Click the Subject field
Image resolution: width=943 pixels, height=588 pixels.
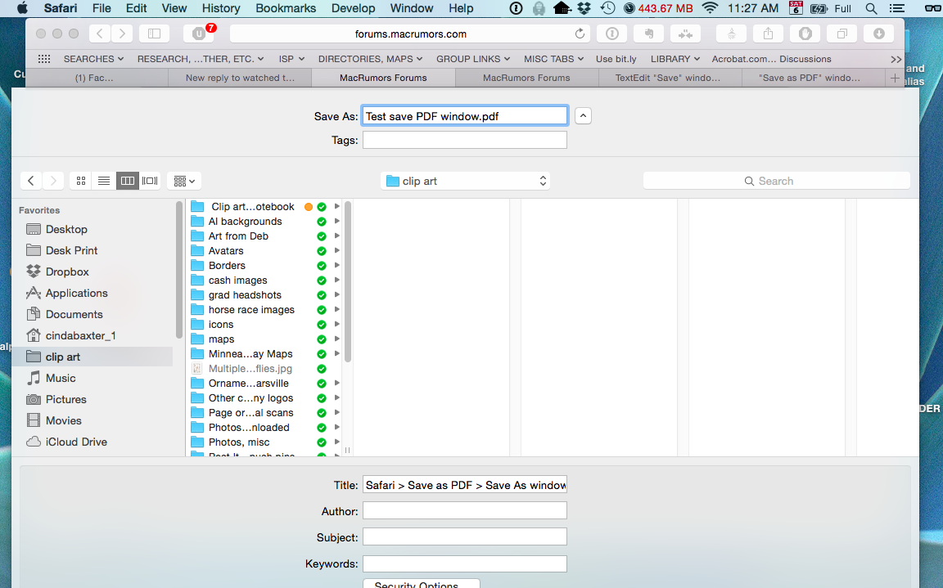(x=465, y=537)
